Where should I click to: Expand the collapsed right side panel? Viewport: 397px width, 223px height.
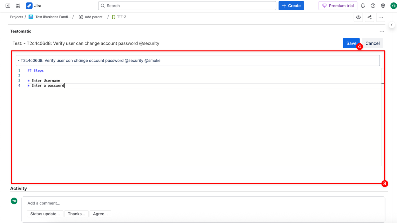click(392, 25)
